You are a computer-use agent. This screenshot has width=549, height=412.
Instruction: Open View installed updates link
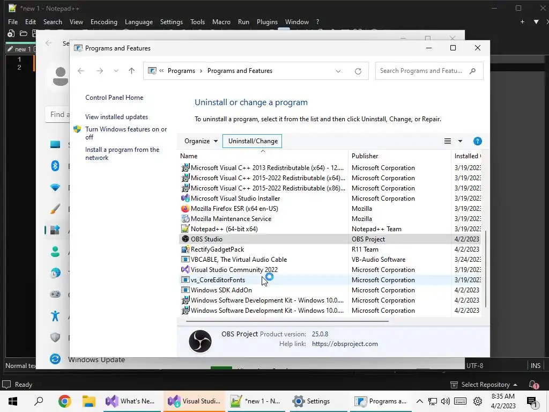[116, 116]
